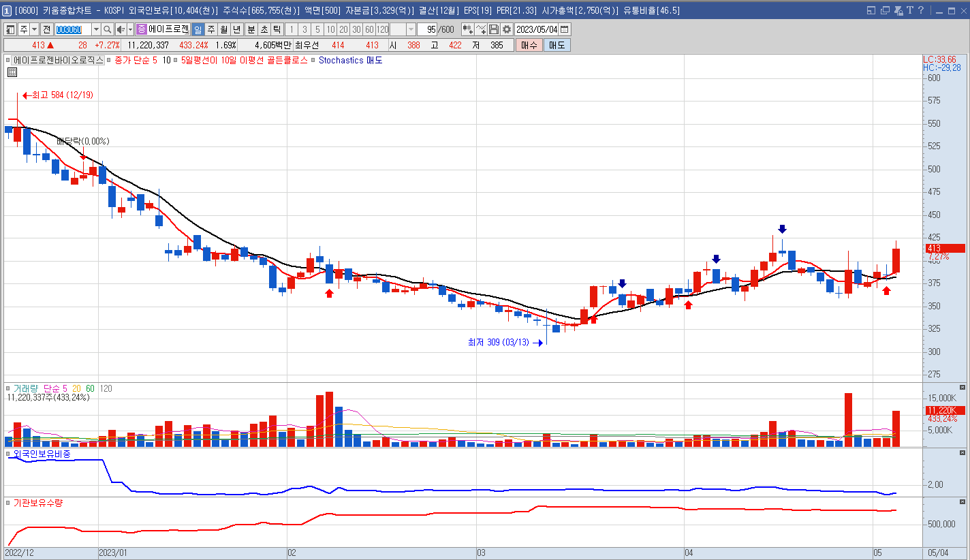The width and height of the screenshot is (970, 560).
Task: Select the 30 interval button
Action: pos(356,29)
